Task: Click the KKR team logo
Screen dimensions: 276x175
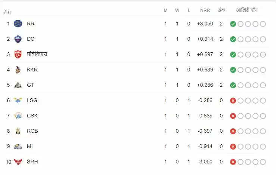Action: coord(18,70)
